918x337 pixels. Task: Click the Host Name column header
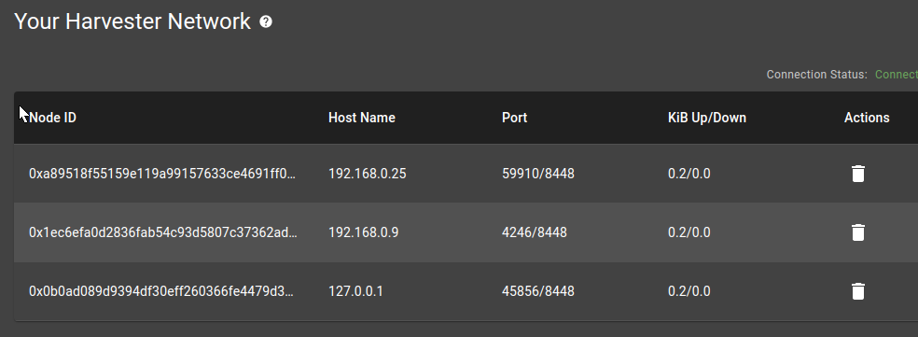coord(362,118)
